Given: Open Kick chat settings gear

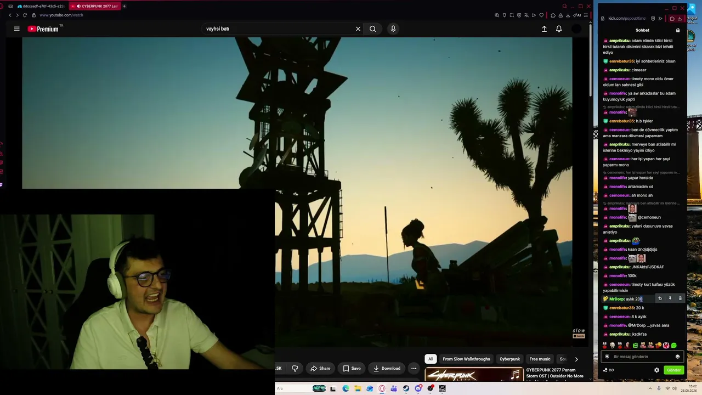Looking at the screenshot, I should 656,370.
